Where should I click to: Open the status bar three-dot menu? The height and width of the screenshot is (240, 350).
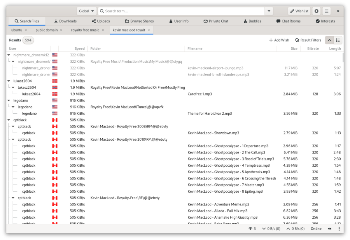pos(339,229)
